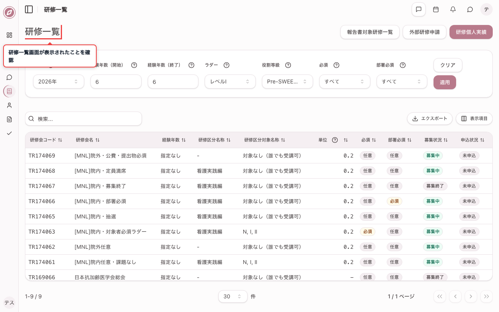
Task: Open 日本抗加齢医学会総会 training
Action: tap(100, 277)
